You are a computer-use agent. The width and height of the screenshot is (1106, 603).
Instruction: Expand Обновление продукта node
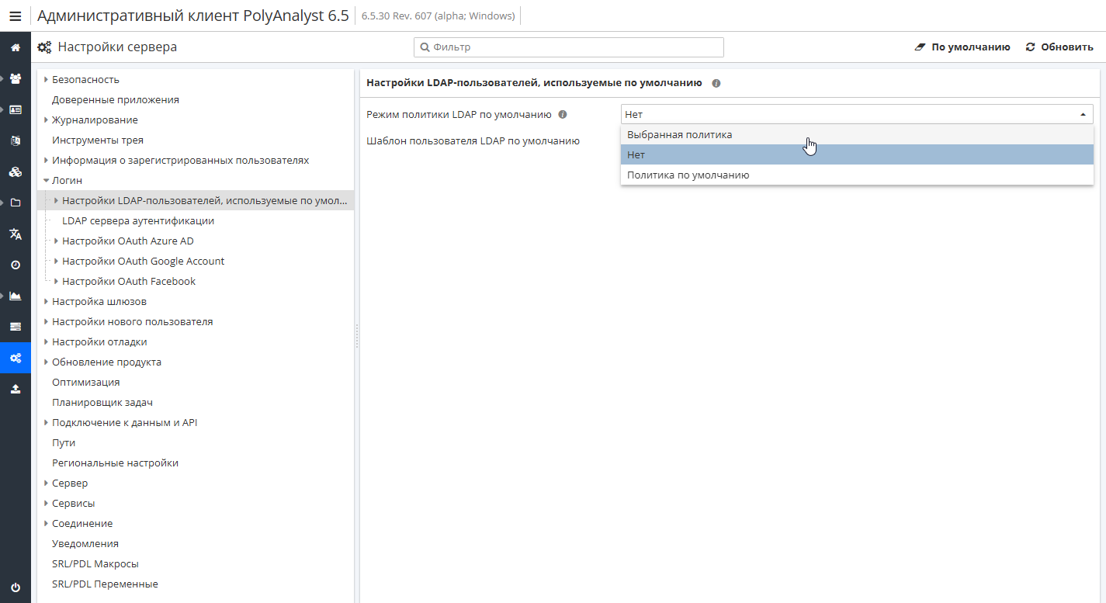46,362
